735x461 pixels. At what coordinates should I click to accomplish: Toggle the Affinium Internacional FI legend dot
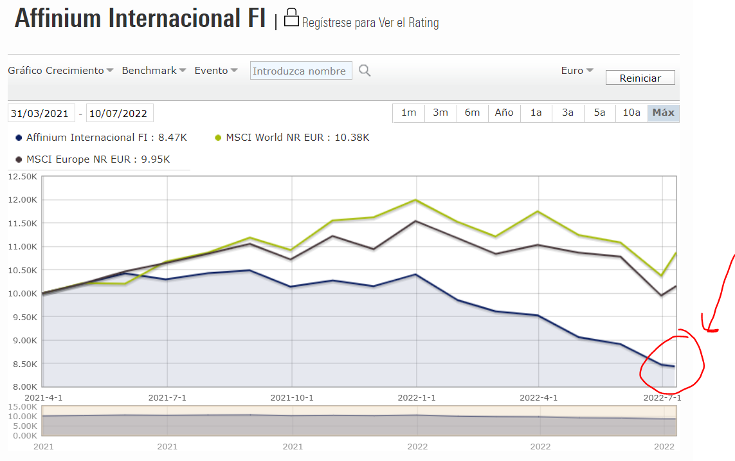click(19, 138)
